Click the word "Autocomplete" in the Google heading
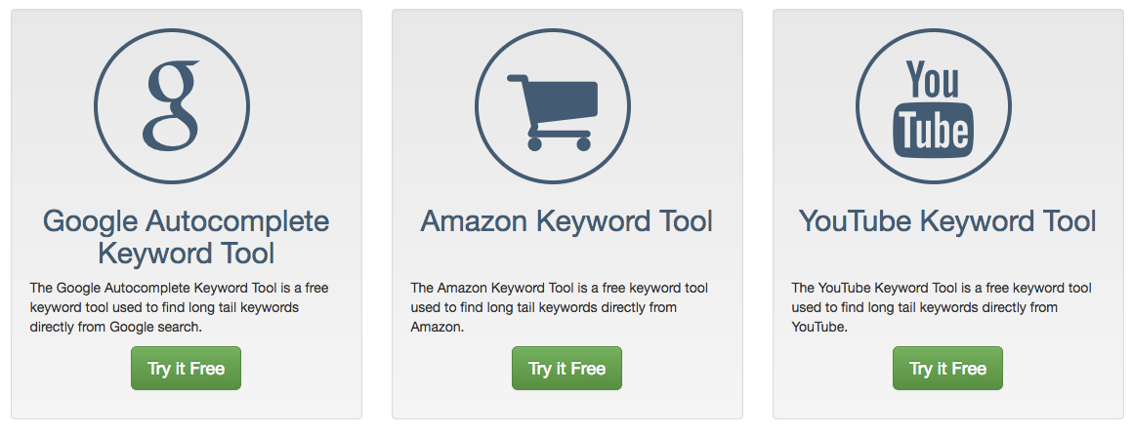This screenshot has width=1132, height=433. tap(237, 221)
